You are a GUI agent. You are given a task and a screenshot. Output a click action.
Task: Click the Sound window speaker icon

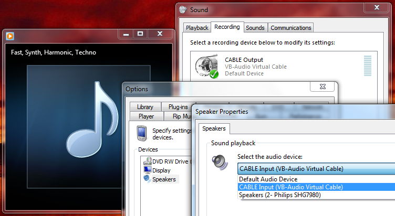[183, 9]
